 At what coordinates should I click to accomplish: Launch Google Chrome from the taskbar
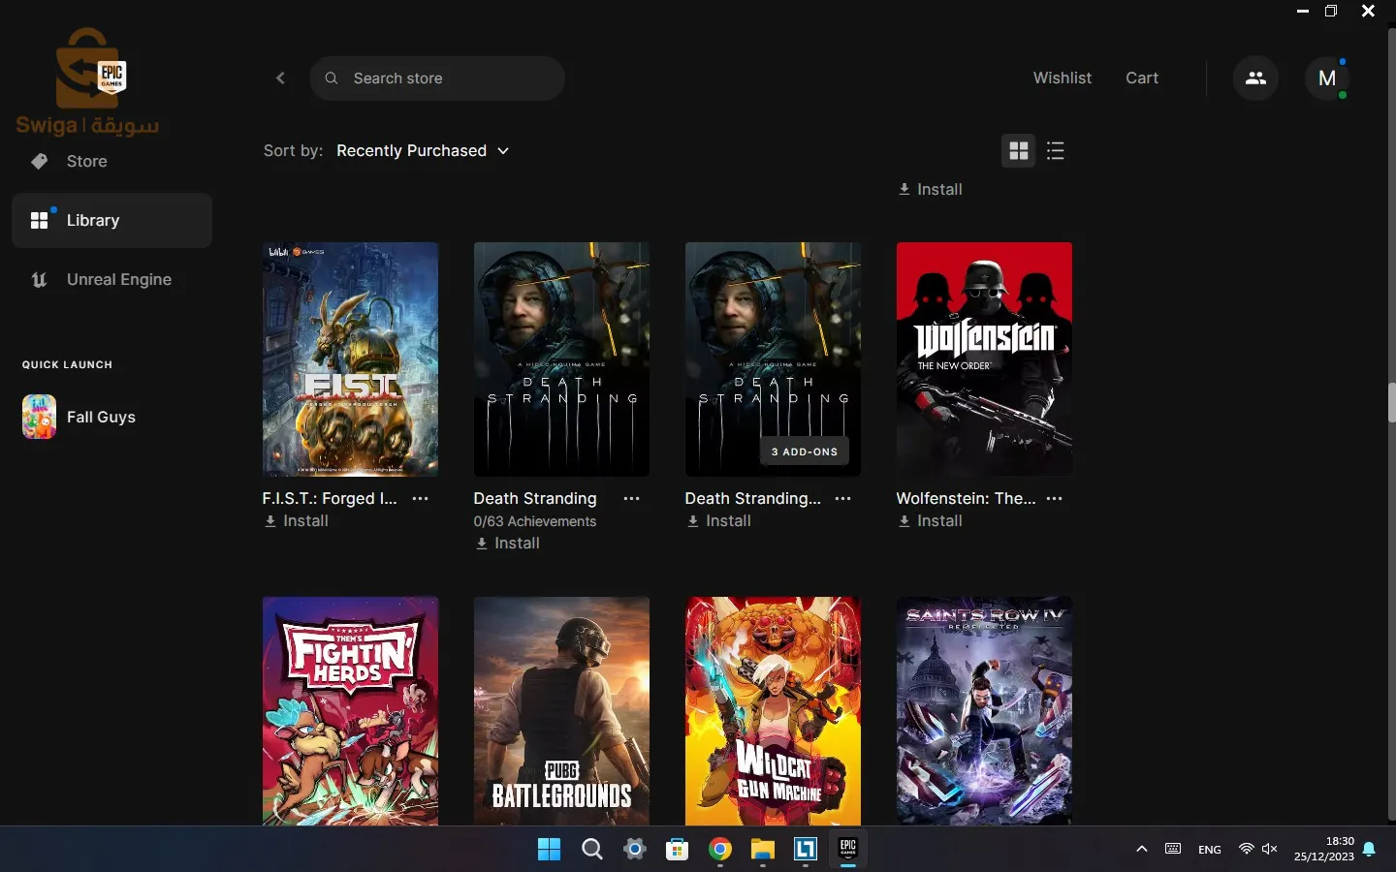point(719,852)
